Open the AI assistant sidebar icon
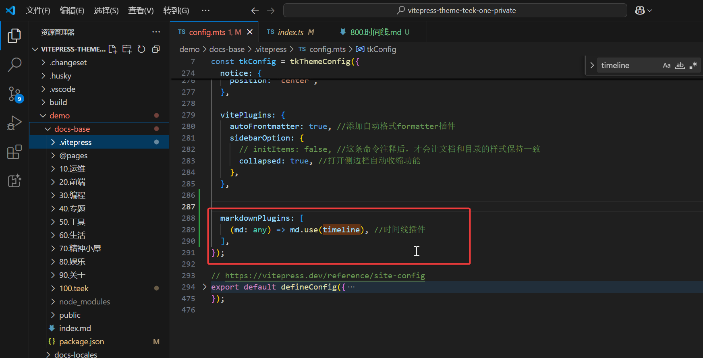Viewport: 703px width, 358px height. point(15,181)
